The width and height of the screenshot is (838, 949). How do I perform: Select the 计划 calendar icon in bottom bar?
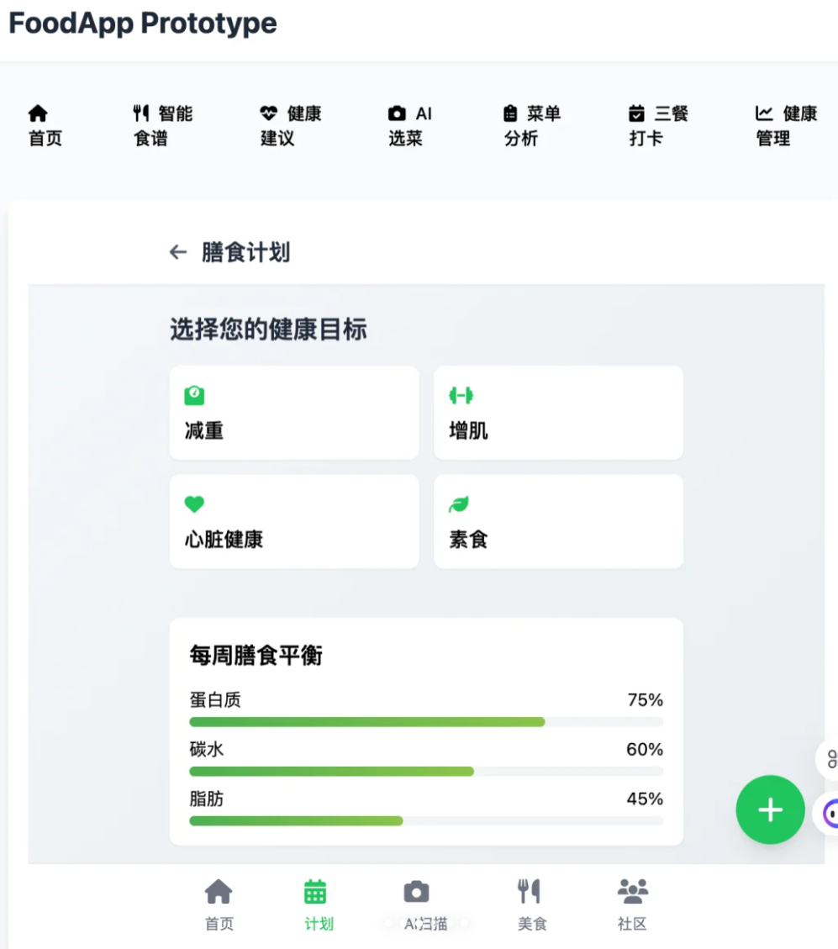point(315,892)
